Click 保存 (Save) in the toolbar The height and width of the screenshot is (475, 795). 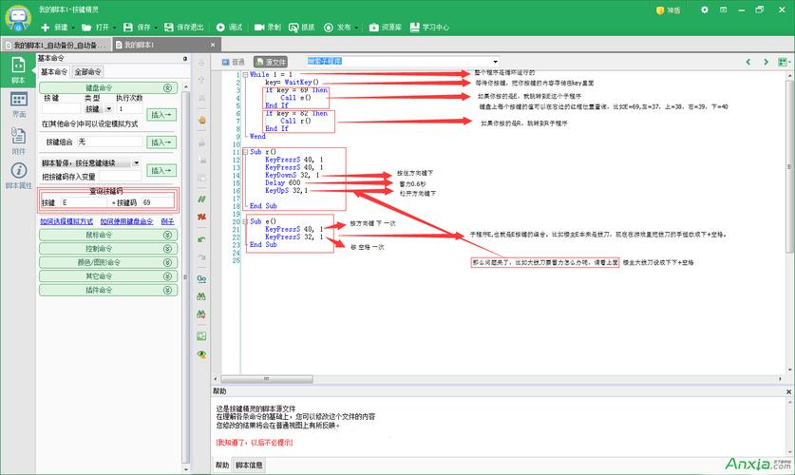(x=137, y=28)
